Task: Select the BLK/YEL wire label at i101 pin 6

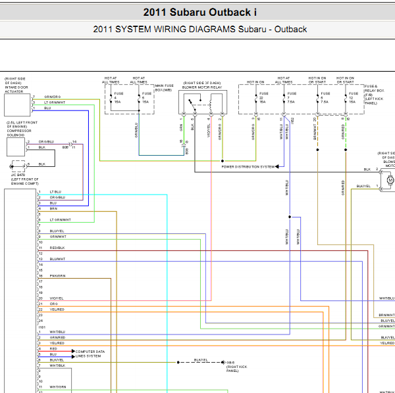Action: tap(57, 359)
